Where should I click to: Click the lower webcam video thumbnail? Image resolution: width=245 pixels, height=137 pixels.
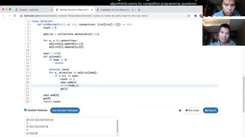(x=224, y=32)
